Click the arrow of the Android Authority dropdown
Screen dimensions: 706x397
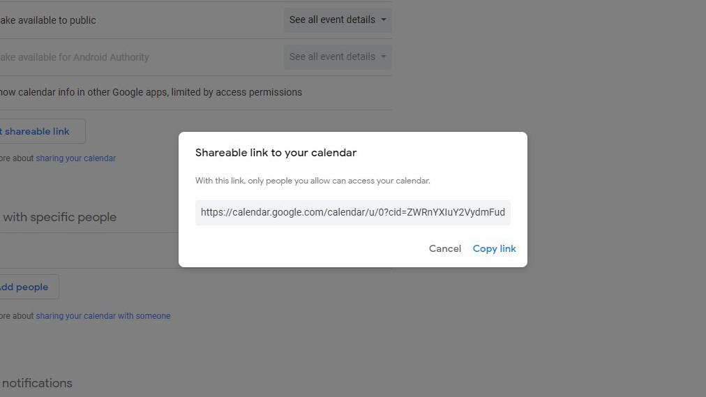pos(384,57)
